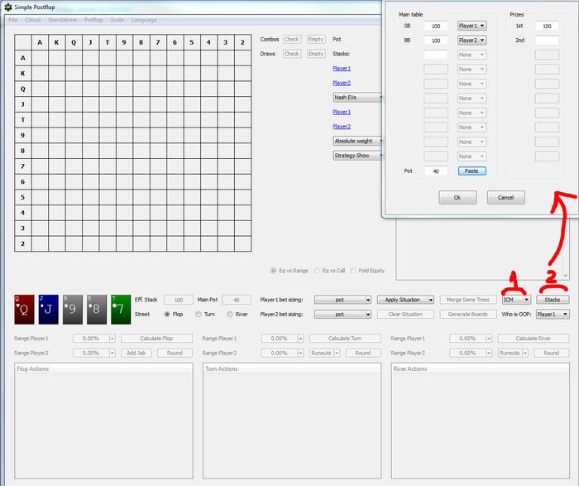Open the Preflop menu
This screenshot has width=579, height=486.
(93, 20)
